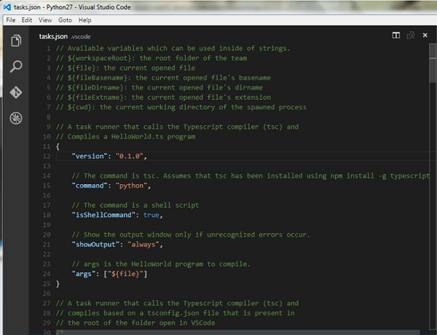Open the Debug view
The width and height of the screenshot is (437, 335).
click(x=15, y=118)
